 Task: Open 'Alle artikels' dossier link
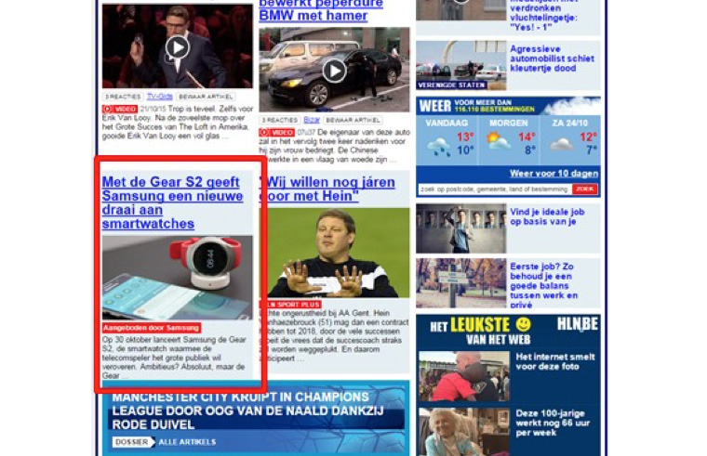187,442
